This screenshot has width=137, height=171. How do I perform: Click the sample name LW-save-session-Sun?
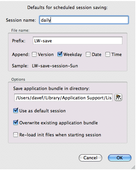[x=55, y=66]
